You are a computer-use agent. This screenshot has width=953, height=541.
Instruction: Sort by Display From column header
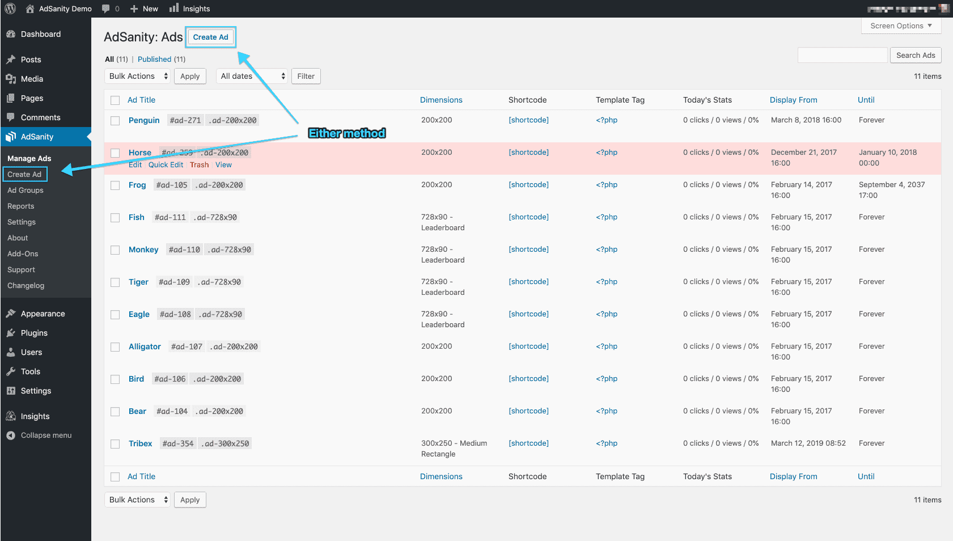point(793,100)
